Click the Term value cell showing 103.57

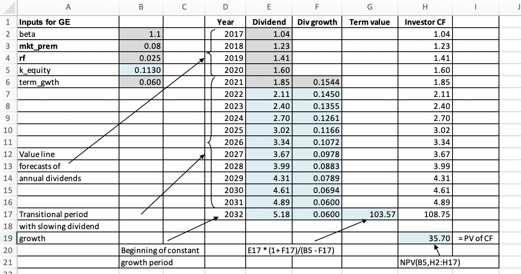pos(369,214)
